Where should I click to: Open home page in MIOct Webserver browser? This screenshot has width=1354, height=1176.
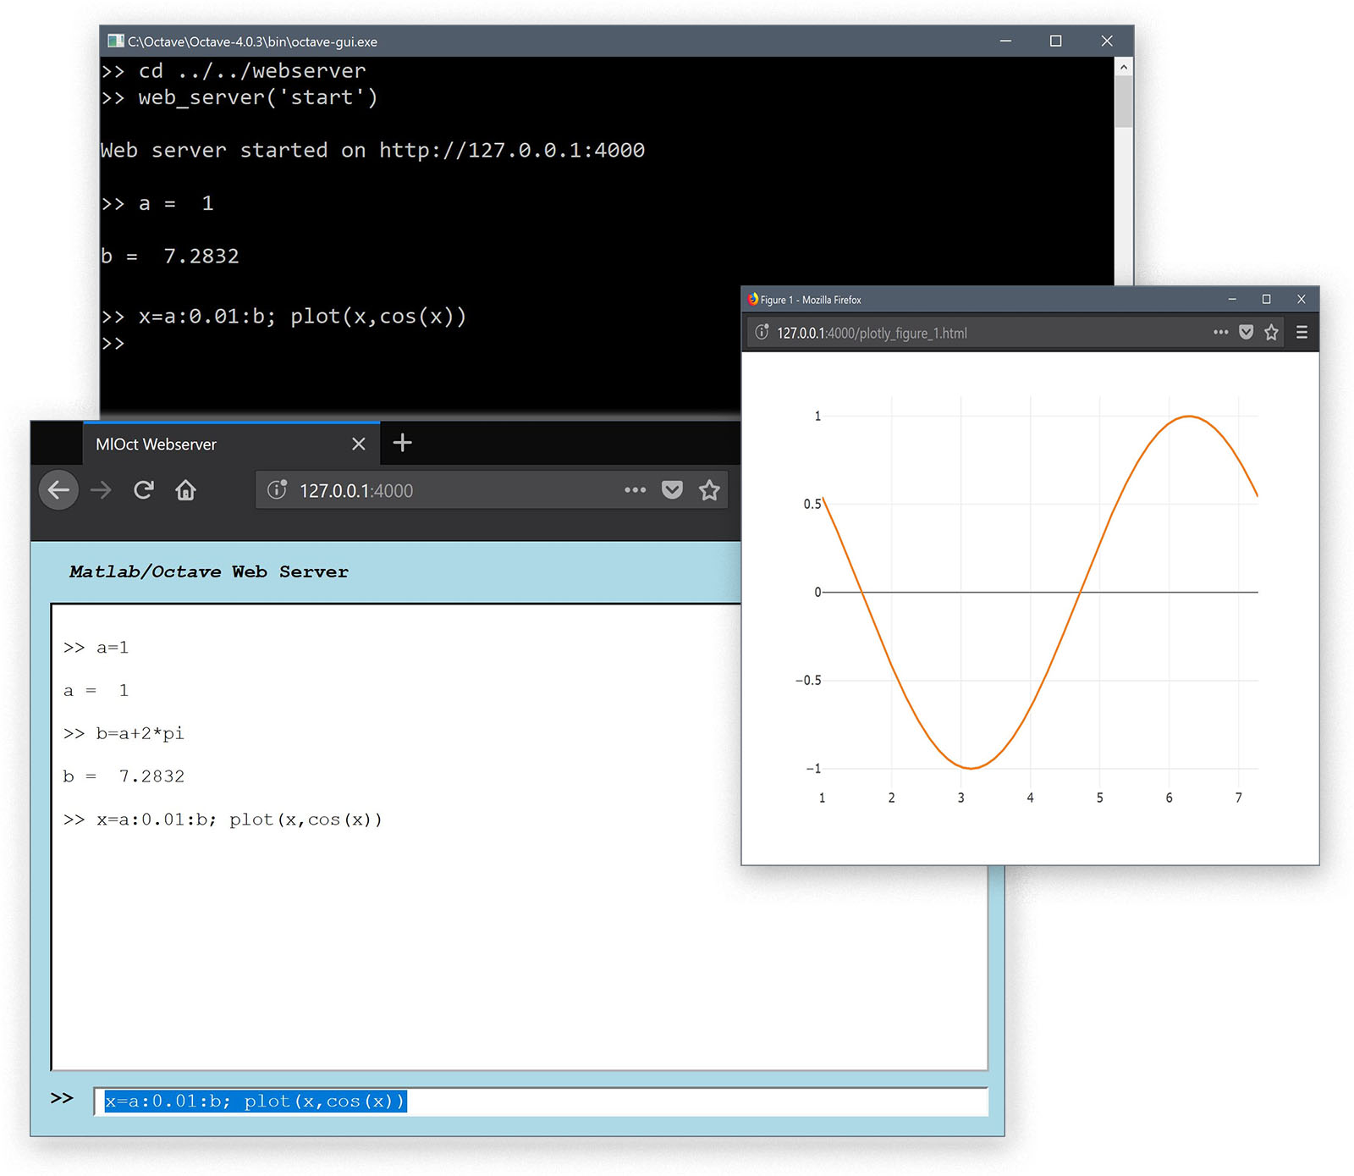[185, 490]
